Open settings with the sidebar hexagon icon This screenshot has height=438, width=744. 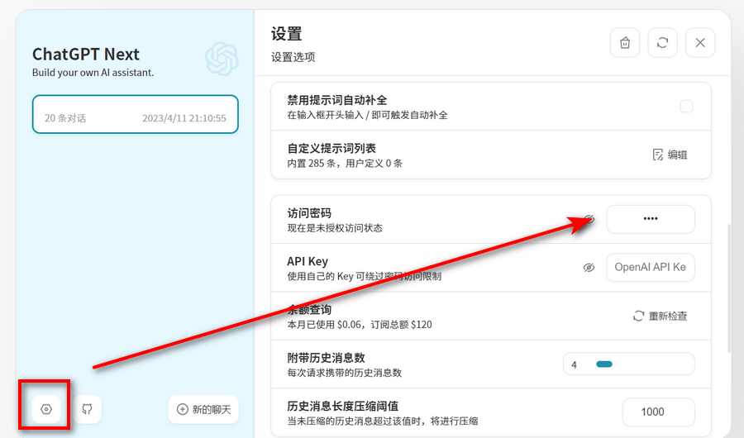click(46, 409)
